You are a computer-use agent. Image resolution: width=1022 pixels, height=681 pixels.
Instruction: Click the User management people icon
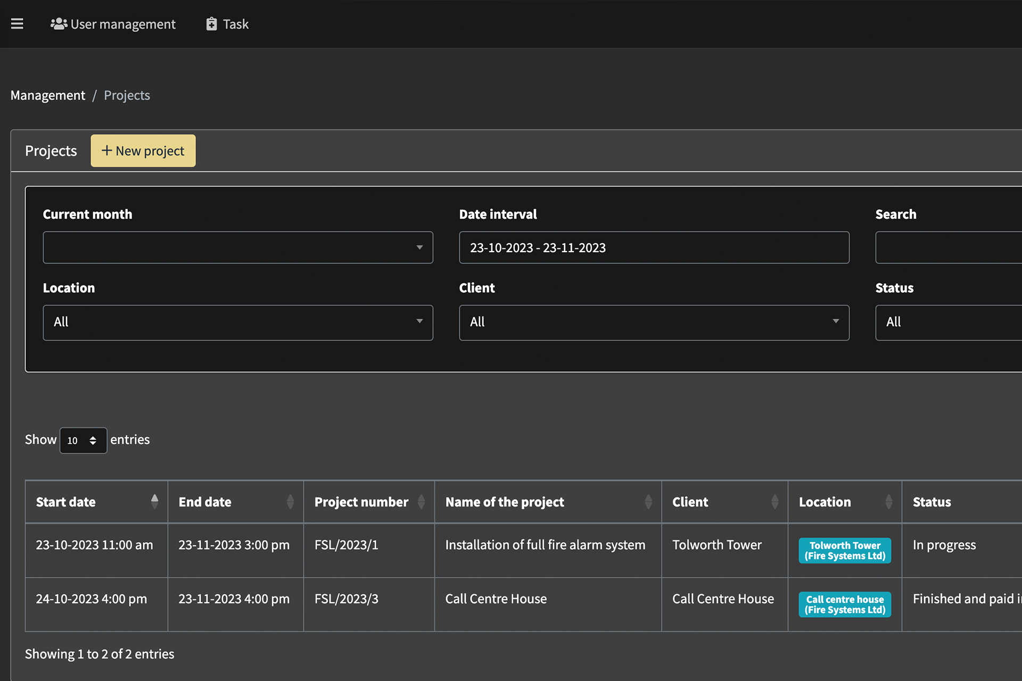pos(59,24)
